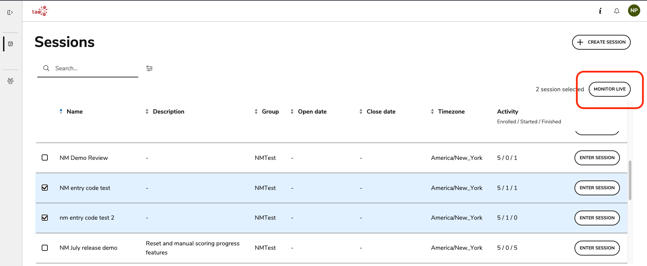Open the groups sidebar icon

pos(11,81)
